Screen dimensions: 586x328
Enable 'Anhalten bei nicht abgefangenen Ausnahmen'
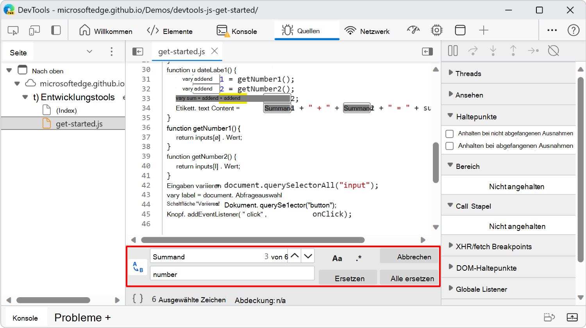click(x=449, y=133)
